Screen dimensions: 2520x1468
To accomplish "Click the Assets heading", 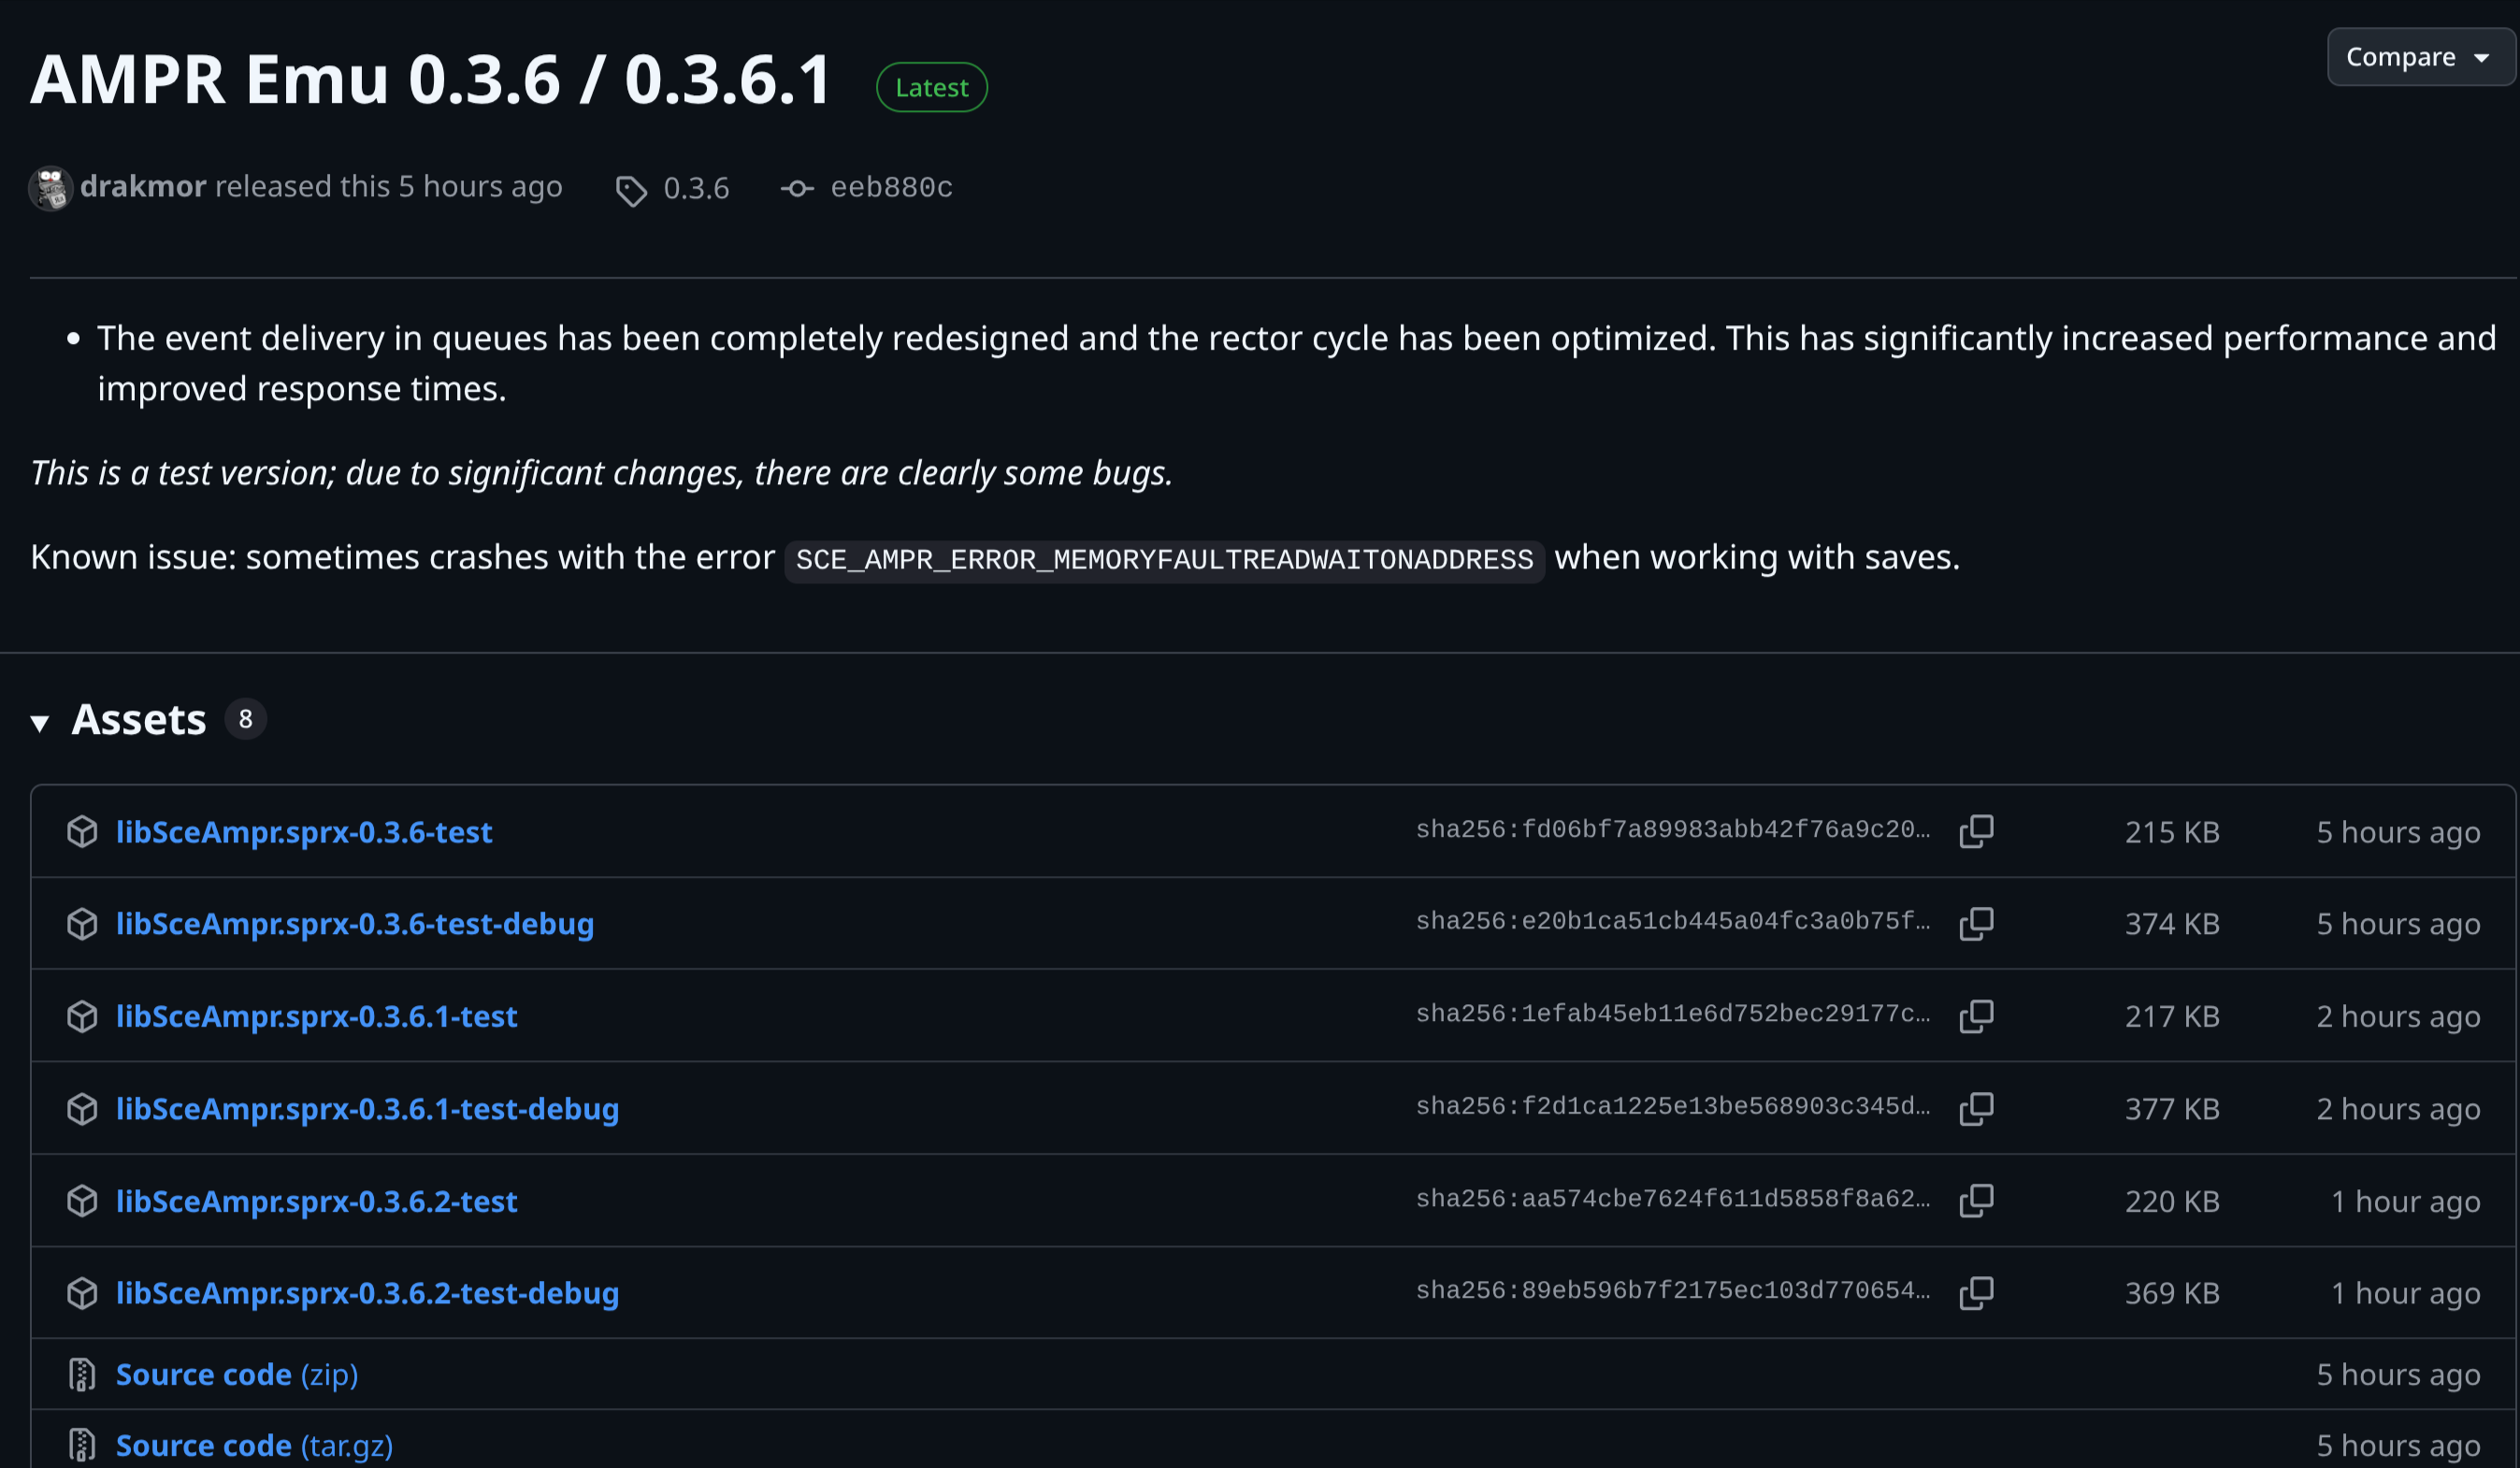I will 139,719.
